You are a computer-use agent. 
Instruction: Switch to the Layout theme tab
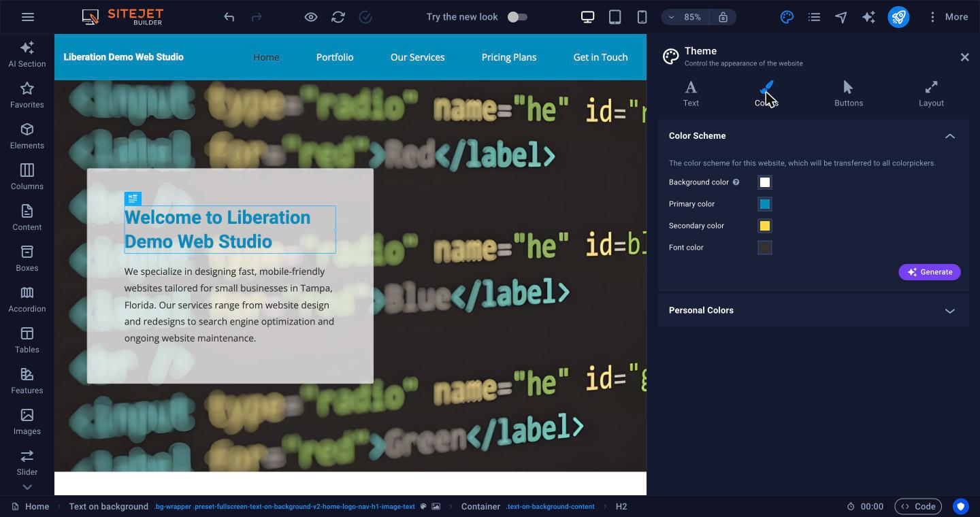(931, 93)
